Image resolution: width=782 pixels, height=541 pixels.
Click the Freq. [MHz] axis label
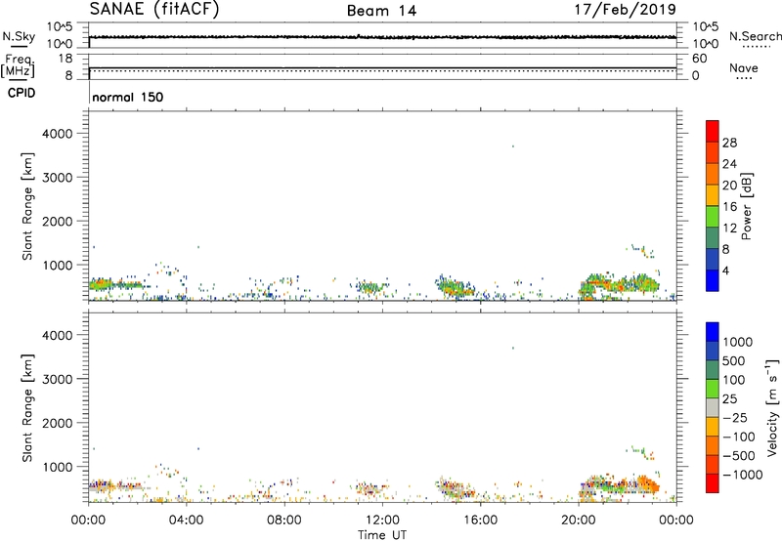[x=18, y=65]
